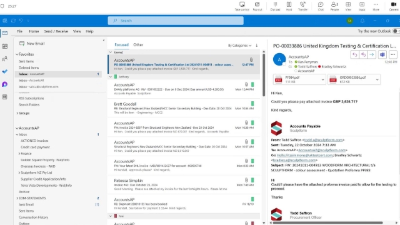
Task: Click todd.s@sculptform.com email link
Action: coord(323,140)
